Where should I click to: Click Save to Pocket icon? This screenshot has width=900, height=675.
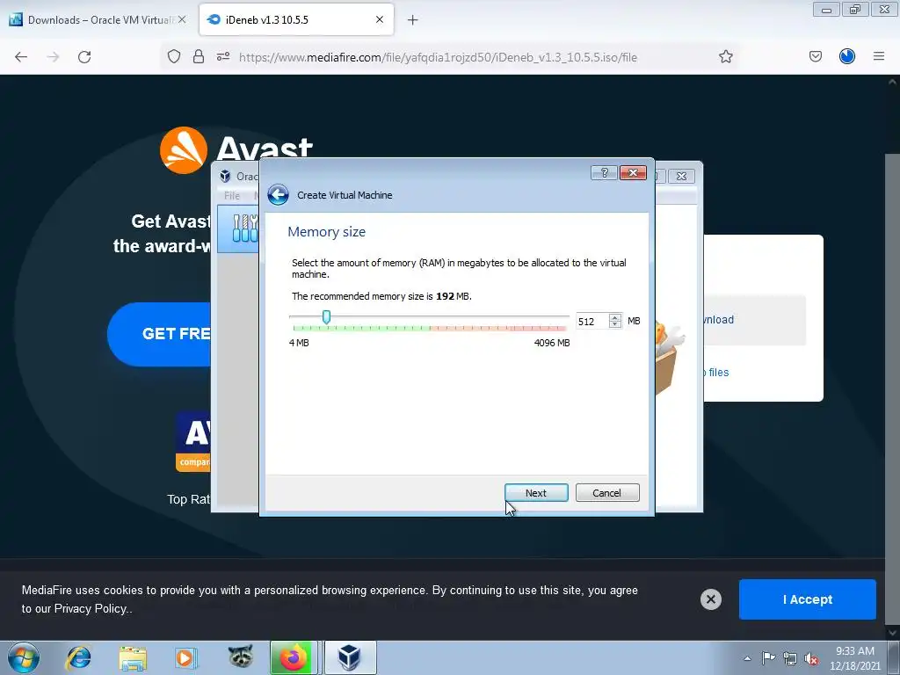(815, 56)
